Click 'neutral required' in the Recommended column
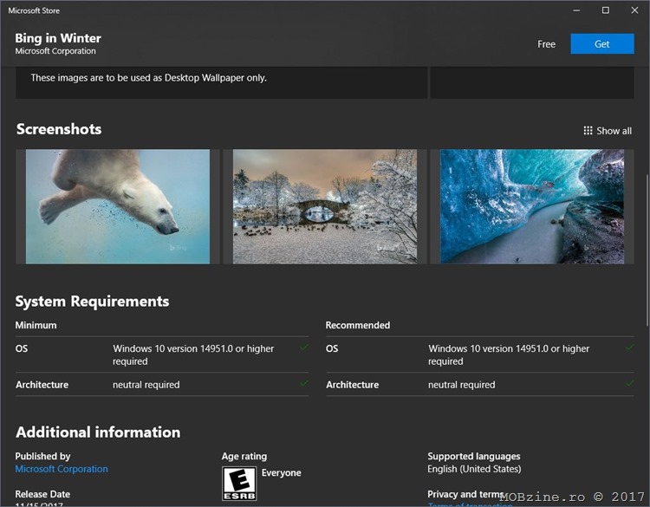 pos(461,385)
